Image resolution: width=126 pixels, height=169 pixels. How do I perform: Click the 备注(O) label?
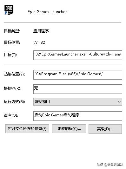coord(11,115)
